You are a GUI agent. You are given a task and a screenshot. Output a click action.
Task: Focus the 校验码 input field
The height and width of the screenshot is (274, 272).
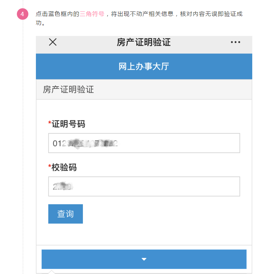144,186
